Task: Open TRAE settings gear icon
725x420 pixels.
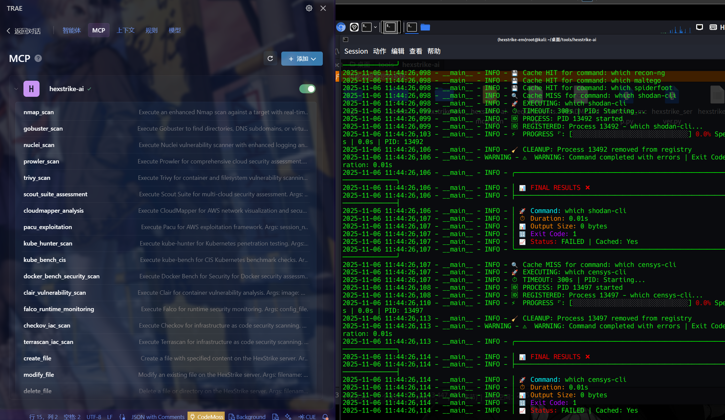Action: pyautogui.click(x=309, y=8)
